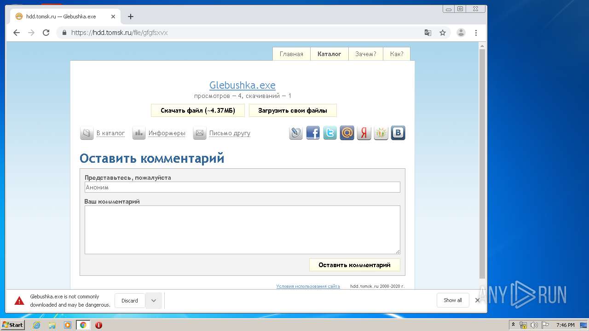Screen dimensions: 589x331
Task: Bookmark this page with star icon
Action: (443, 33)
